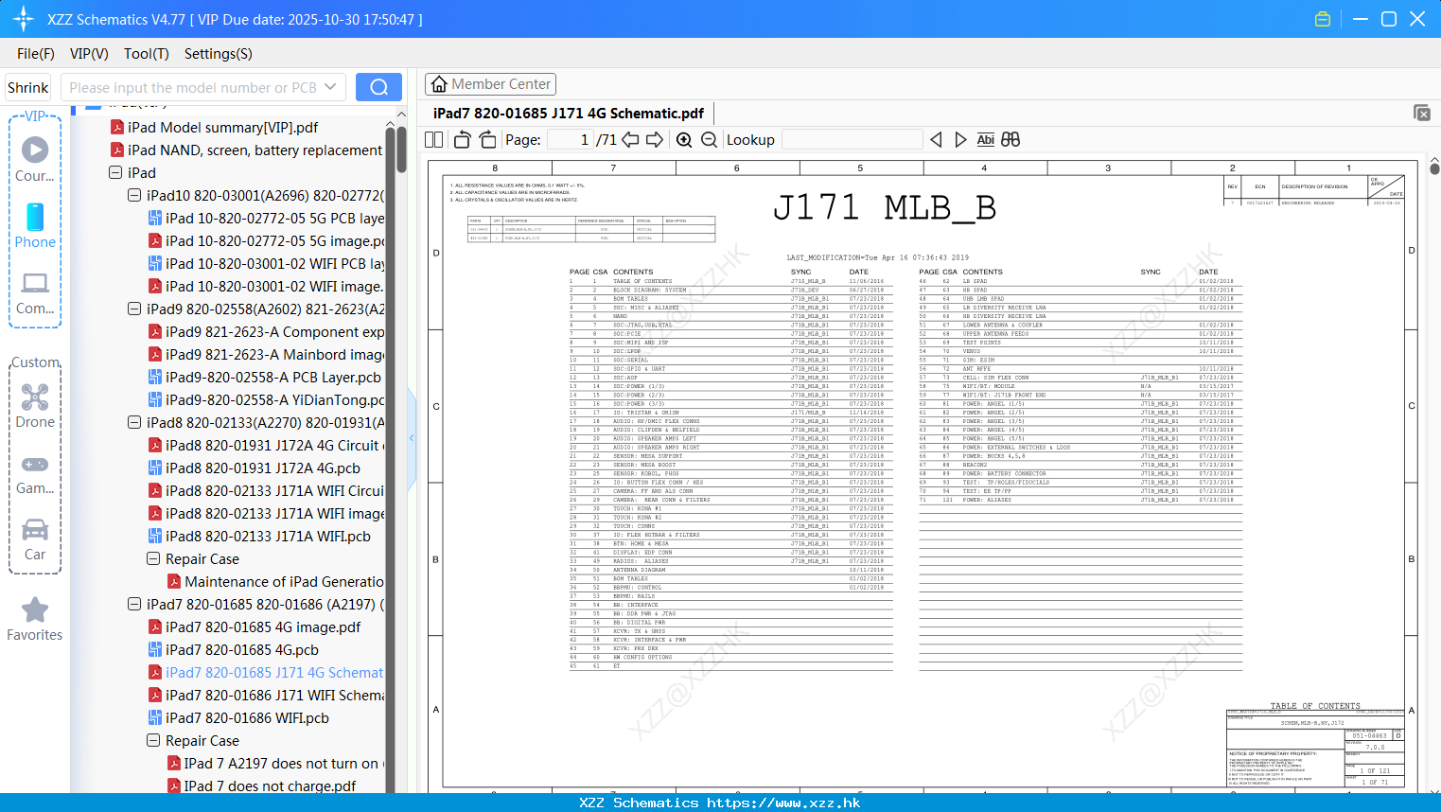Open the Courses play icon in sidebar
Viewport: 1441px width, 812px height.
[35, 150]
